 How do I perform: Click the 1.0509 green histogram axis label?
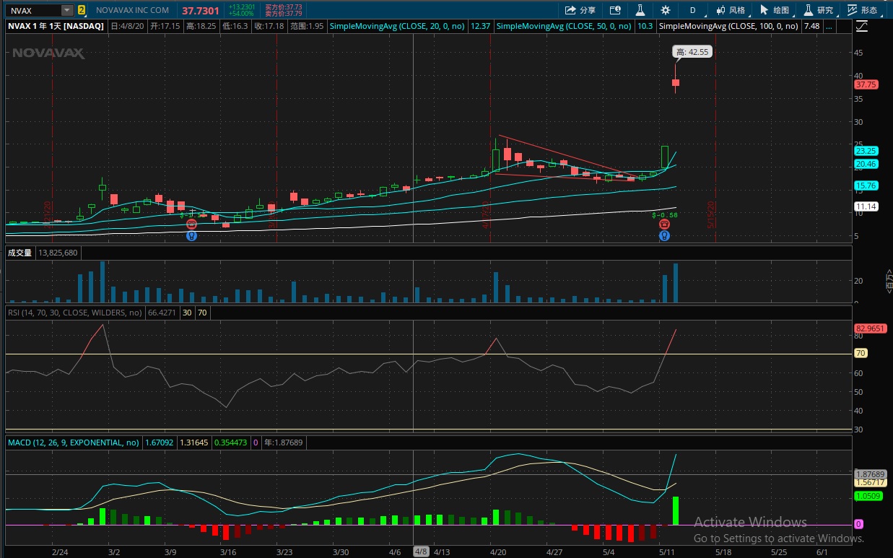[868, 496]
